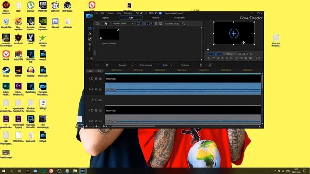Click the Keyframe button
310x174 pixels.
185,65
